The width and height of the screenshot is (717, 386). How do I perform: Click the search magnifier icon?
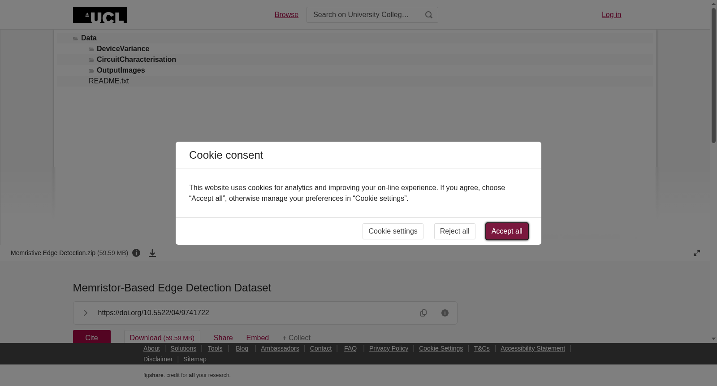click(x=429, y=15)
